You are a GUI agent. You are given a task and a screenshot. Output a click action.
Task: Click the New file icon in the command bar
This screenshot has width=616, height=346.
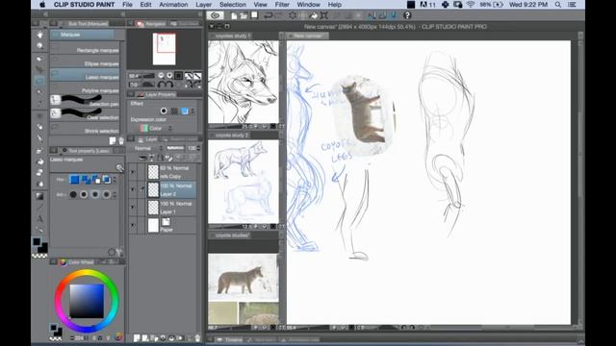(234, 15)
